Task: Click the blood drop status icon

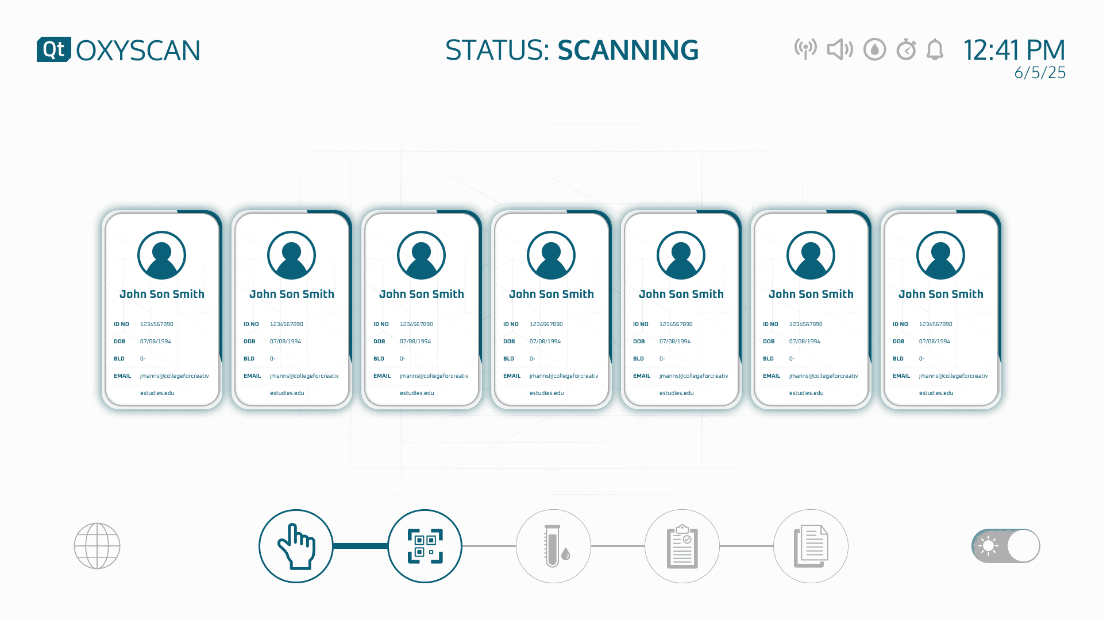Action: coord(875,49)
